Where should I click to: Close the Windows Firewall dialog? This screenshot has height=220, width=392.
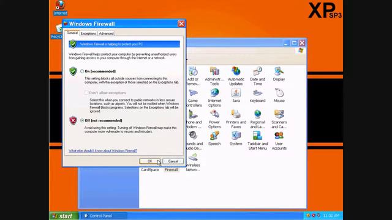click(181, 24)
